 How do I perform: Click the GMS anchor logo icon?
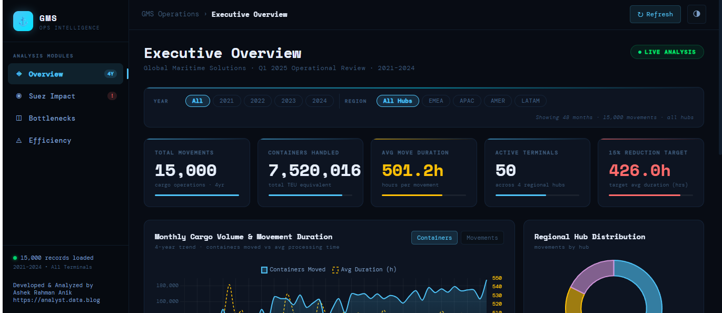click(23, 21)
